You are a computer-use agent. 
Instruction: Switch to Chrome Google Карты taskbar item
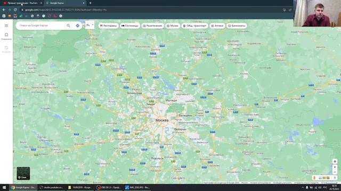23,187
